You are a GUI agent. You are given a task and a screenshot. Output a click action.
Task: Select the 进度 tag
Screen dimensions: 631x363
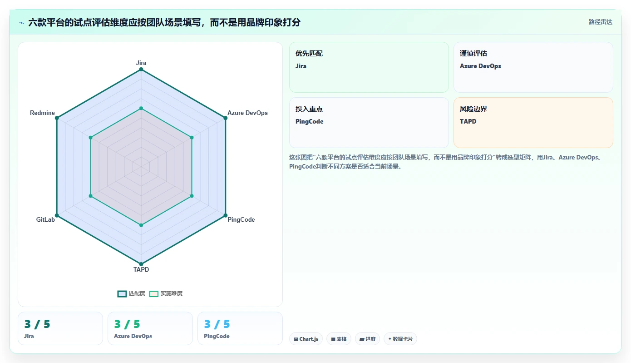point(367,339)
